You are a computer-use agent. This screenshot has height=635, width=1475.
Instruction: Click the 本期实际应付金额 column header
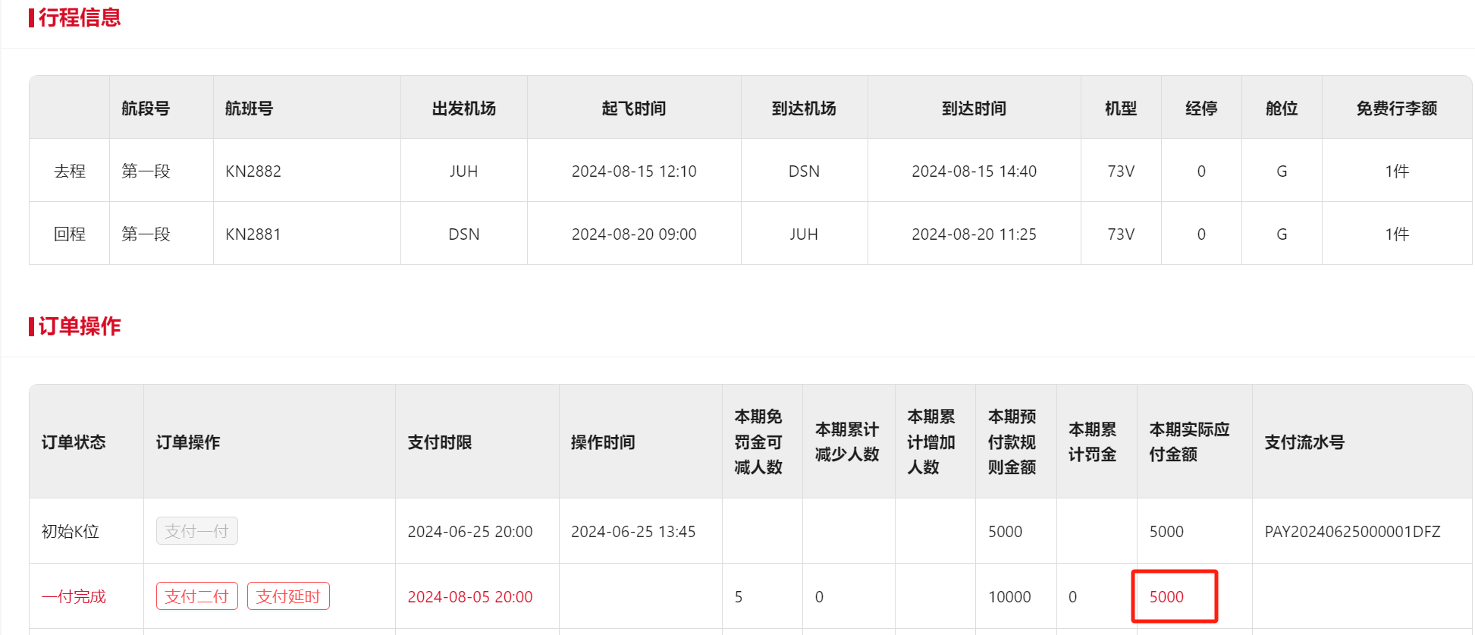(1188, 442)
